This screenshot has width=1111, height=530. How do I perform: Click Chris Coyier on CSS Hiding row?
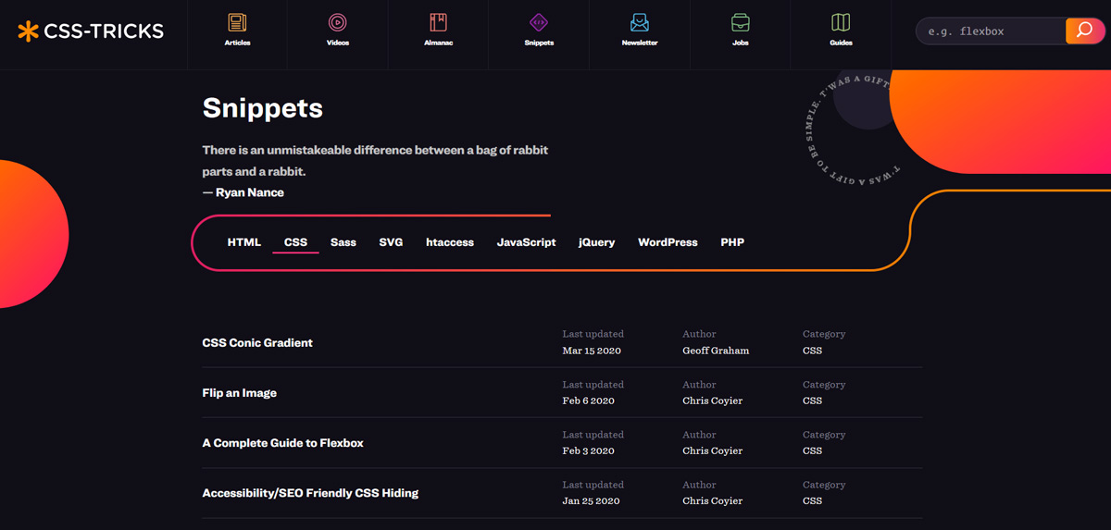(x=713, y=501)
